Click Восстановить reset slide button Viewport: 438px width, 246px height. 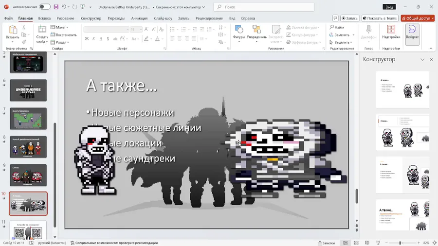point(64,35)
